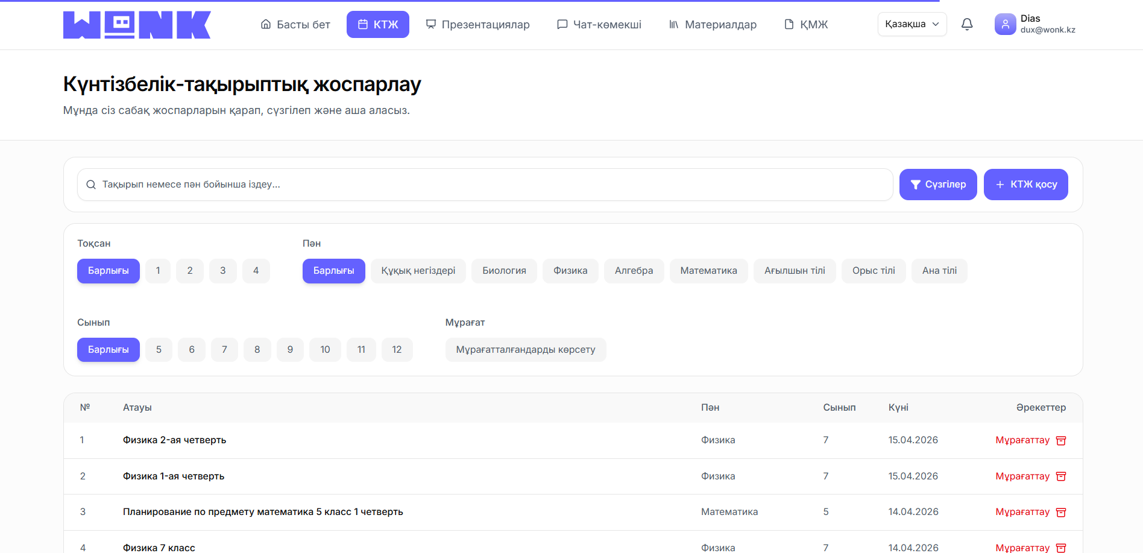Click the WONK logo
Screen dimensions: 1143x553
(x=137, y=25)
